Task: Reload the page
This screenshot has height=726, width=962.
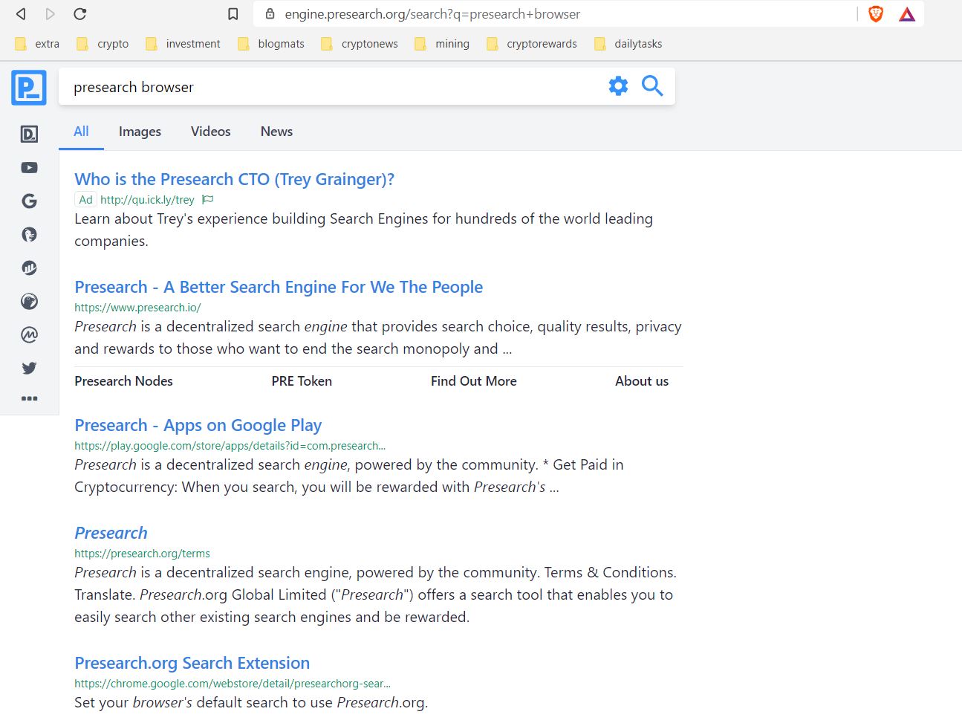Action: [80, 13]
